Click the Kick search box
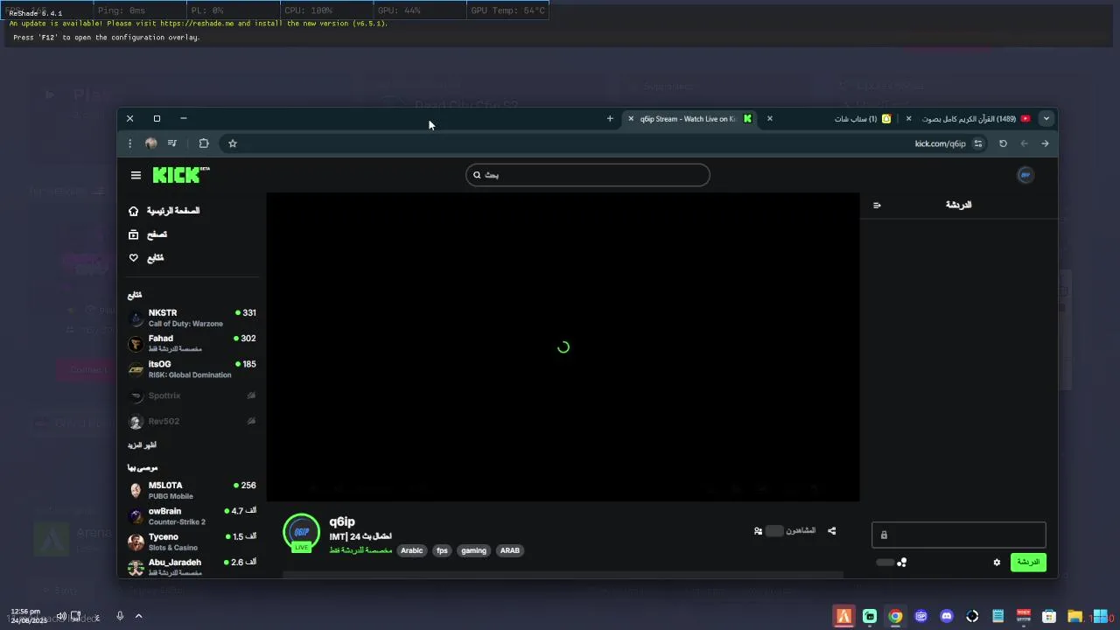Screen dimensions: 1120x630 588,175
